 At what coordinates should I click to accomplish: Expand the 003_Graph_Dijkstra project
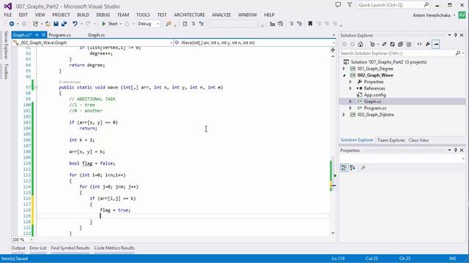point(344,115)
